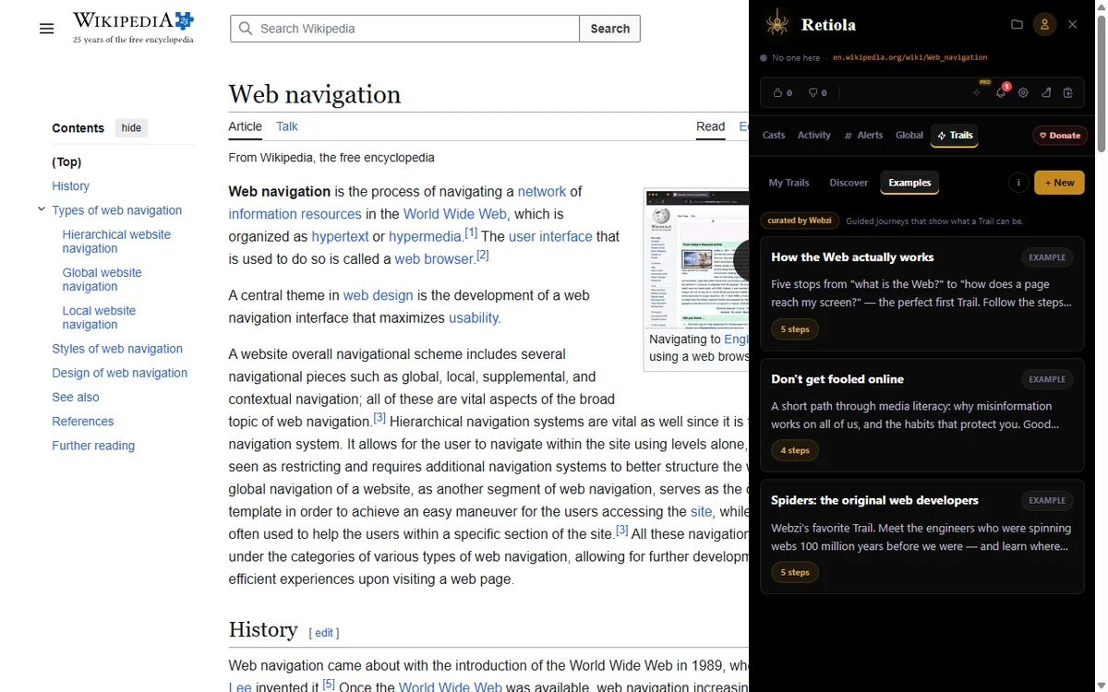Go to Further reading in contents

(93, 445)
